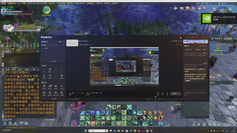Switch the chat to the 阵营 tab

click(x=27, y=69)
